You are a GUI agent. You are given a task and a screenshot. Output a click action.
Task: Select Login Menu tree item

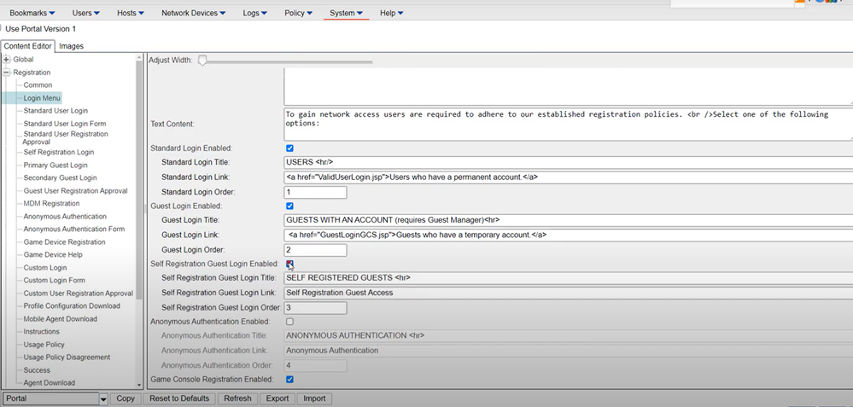(41, 98)
